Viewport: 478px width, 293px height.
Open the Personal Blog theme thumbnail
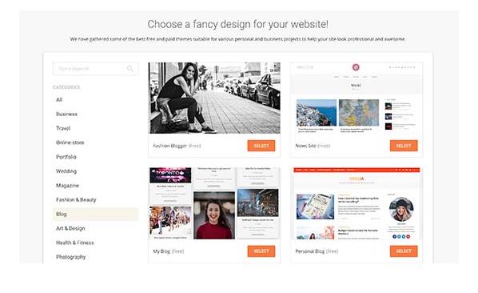click(357, 203)
